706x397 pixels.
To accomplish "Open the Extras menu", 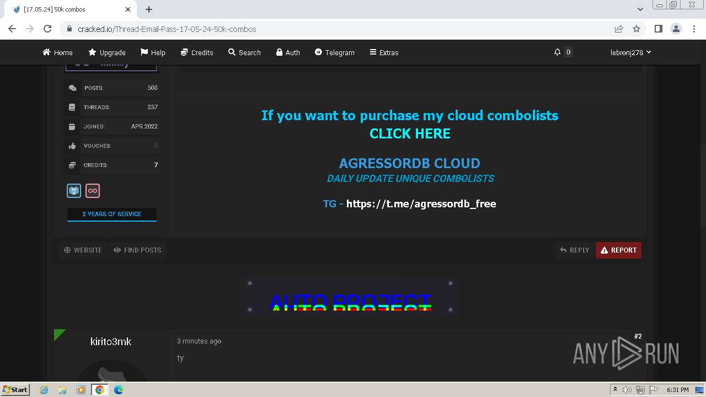I will pyautogui.click(x=384, y=52).
